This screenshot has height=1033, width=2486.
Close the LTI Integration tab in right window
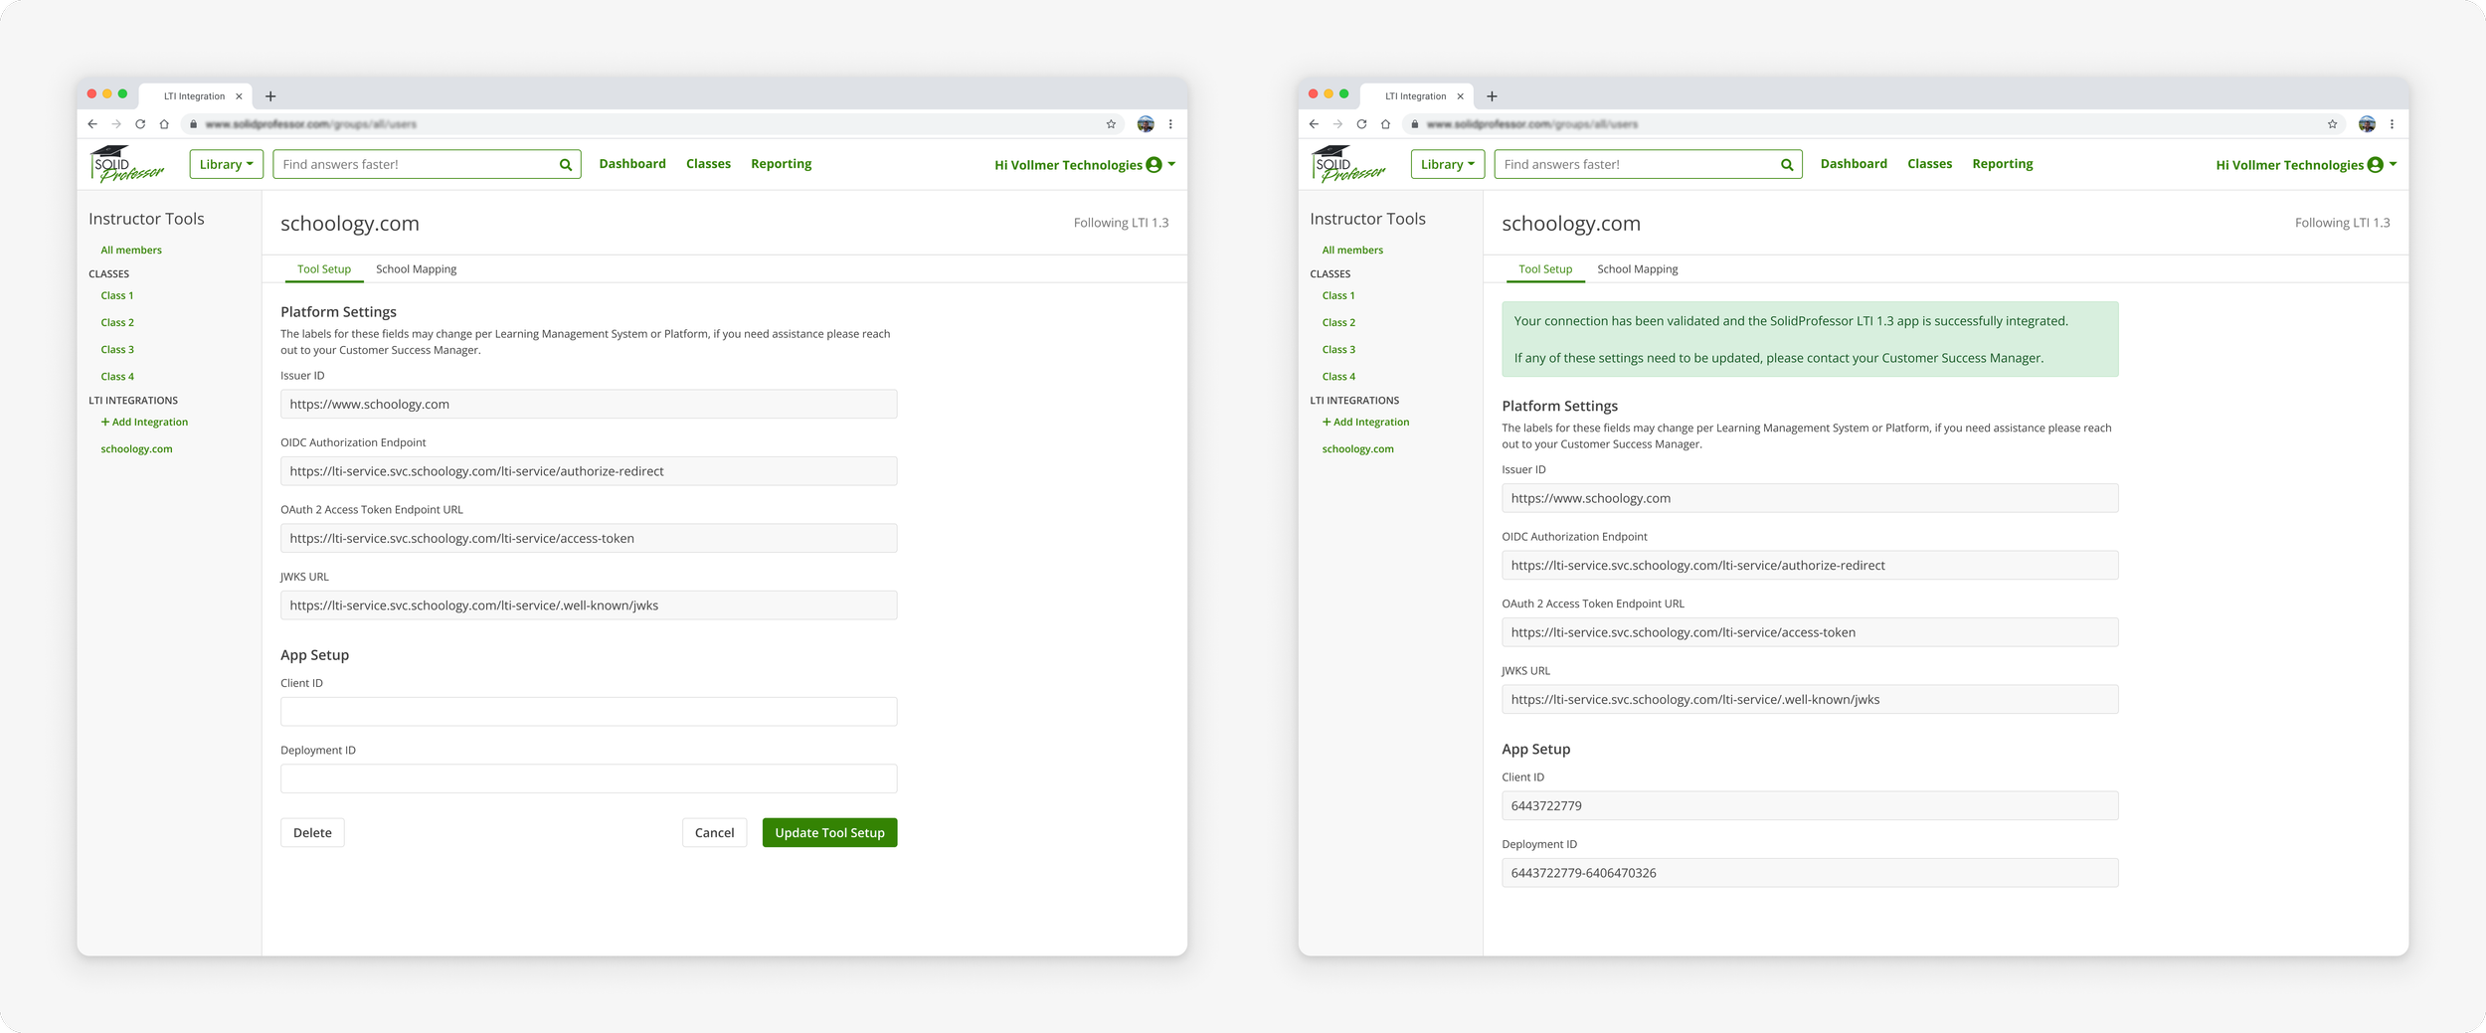pos(1460,96)
